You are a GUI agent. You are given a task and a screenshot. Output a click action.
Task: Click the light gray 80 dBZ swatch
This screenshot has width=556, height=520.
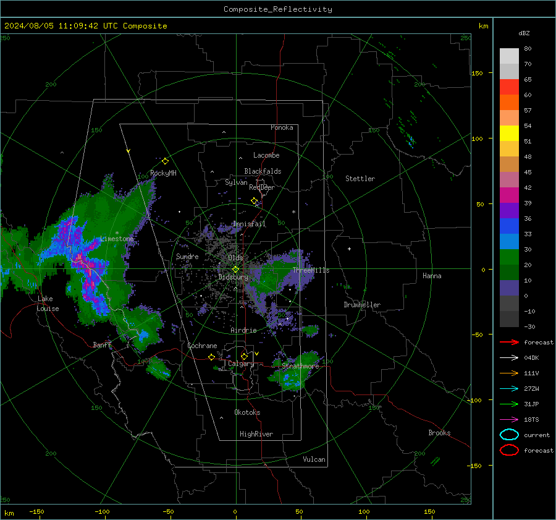point(509,56)
